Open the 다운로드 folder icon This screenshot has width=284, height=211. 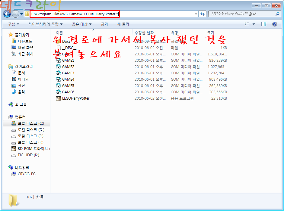tap(14, 41)
